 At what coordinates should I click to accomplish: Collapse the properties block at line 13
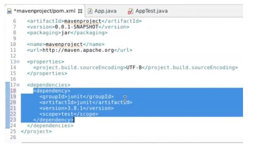[x=18, y=62]
